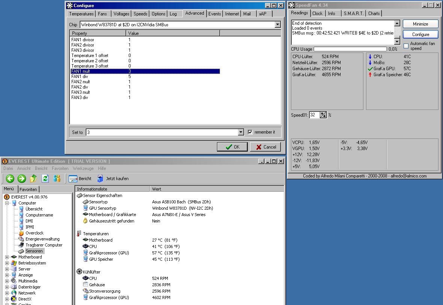The image size is (443, 305).
Task: Expand the Datenträger tree node
Action: pyautogui.click(x=7, y=287)
